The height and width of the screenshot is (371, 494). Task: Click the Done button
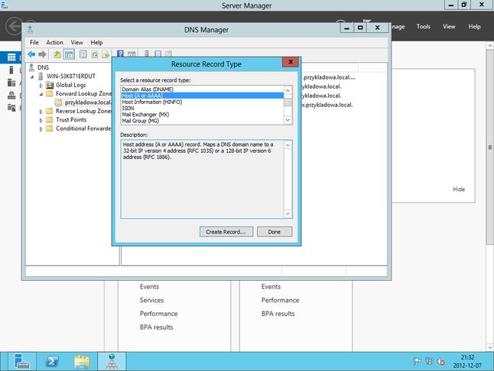(x=274, y=232)
